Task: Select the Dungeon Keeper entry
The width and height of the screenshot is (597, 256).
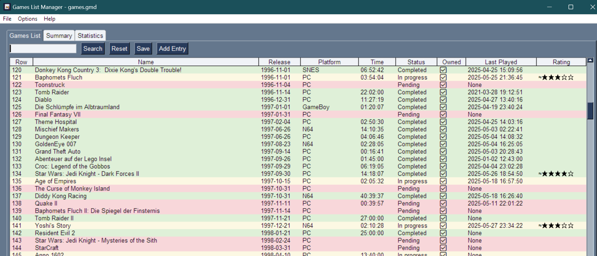Action: tap(57, 137)
